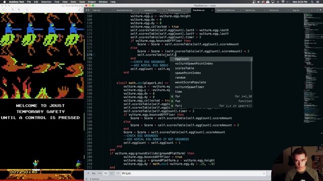Open the Tools menu
This screenshot has width=323, height=181.
82,2
